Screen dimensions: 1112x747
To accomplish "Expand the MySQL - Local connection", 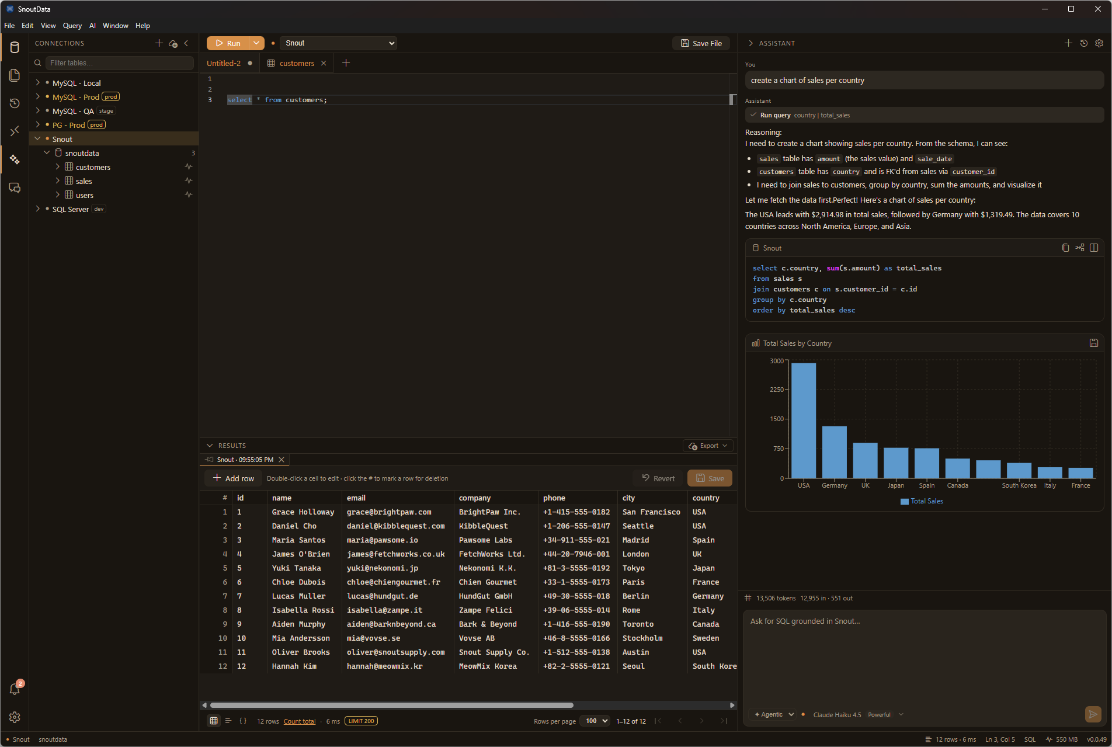I will tap(38, 82).
